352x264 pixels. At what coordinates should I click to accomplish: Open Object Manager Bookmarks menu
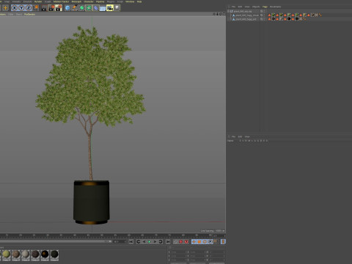[x=276, y=7]
